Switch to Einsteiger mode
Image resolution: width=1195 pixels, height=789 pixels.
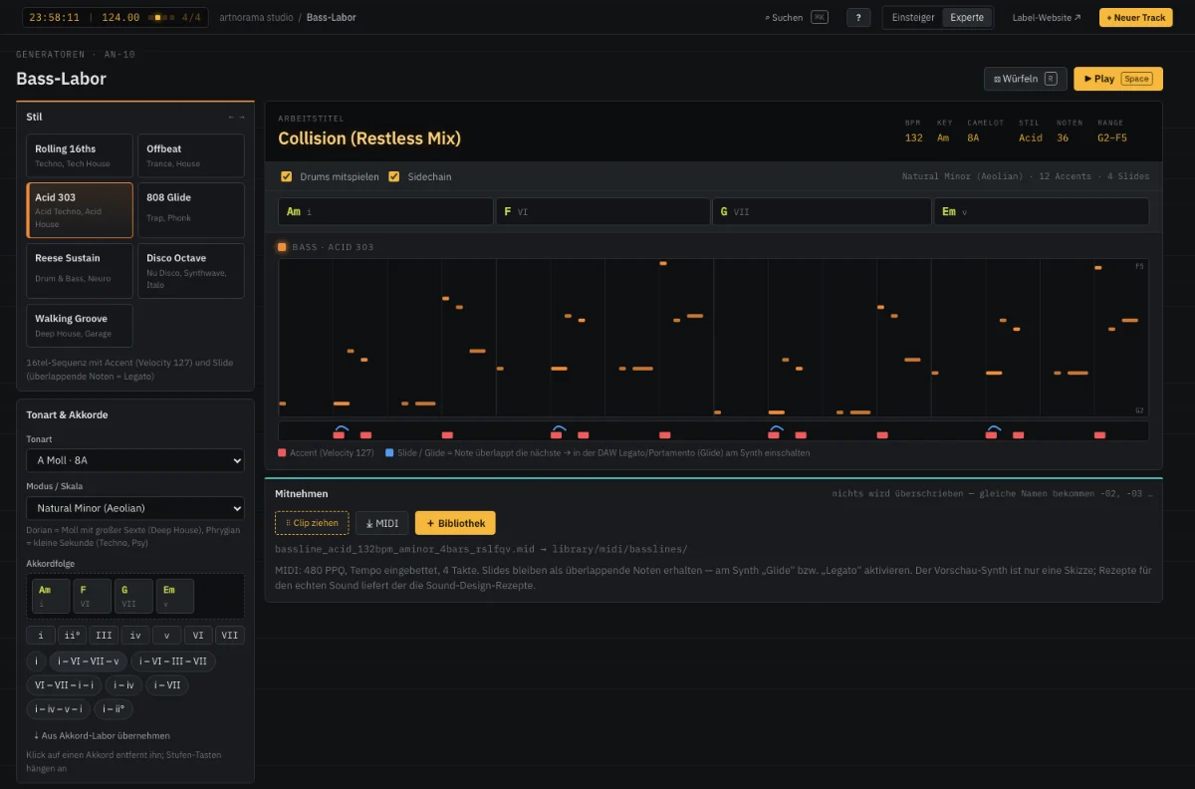pyautogui.click(x=913, y=17)
